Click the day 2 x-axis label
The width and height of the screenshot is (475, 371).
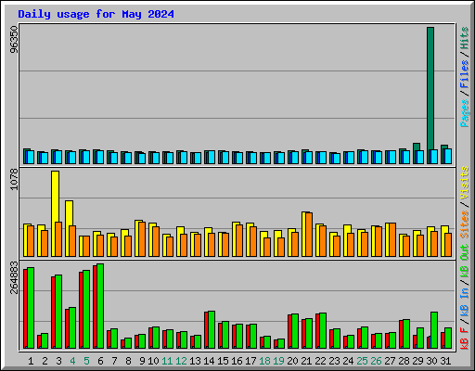(45, 361)
